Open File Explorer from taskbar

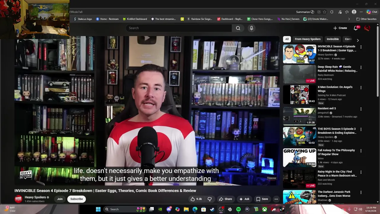pyautogui.click(x=186, y=209)
